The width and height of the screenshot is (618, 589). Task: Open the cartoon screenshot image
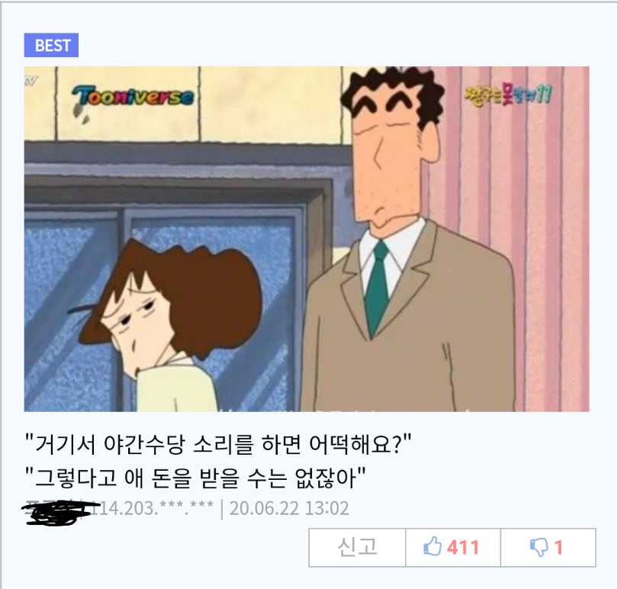tap(307, 239)
